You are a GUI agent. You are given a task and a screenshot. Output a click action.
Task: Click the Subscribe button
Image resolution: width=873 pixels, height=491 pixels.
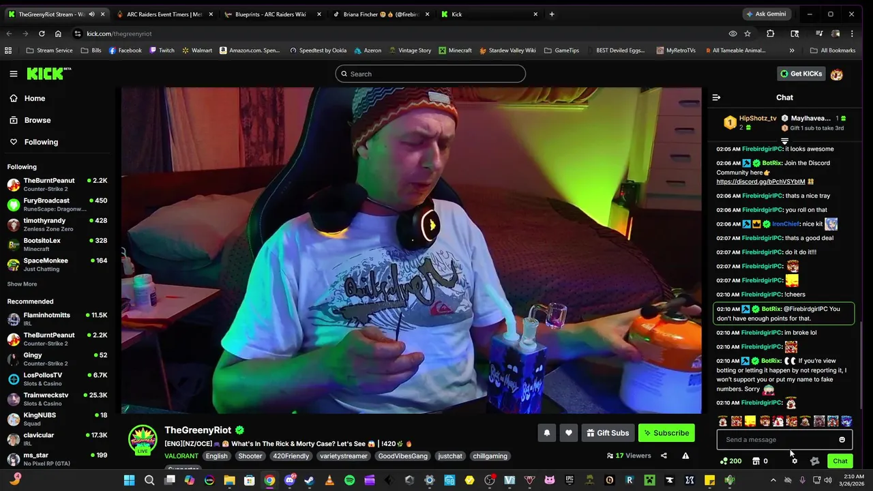point(666,433)
